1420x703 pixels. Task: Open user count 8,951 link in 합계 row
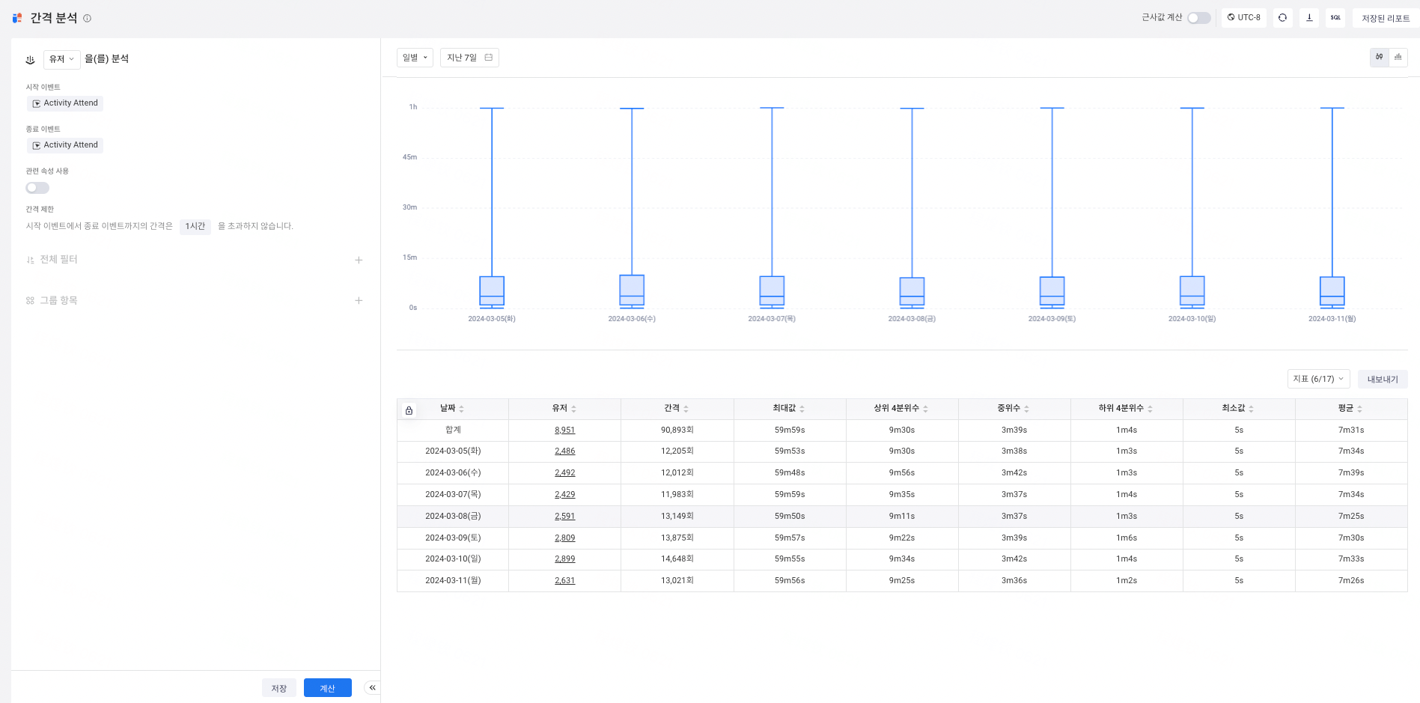pos(564,430)
